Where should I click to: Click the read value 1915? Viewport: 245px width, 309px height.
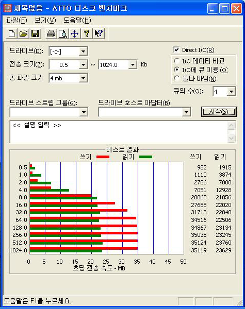225,167
